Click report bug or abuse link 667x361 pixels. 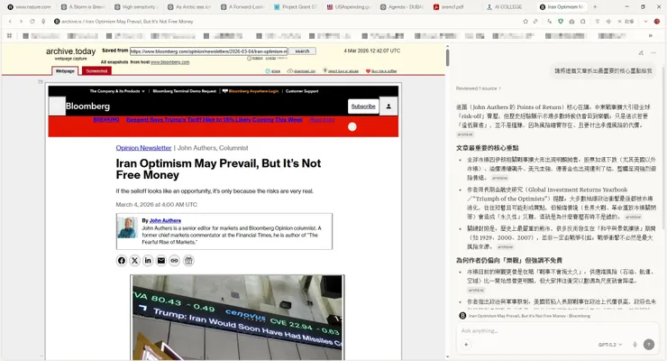pyautogui.click(x=341, y=71)
